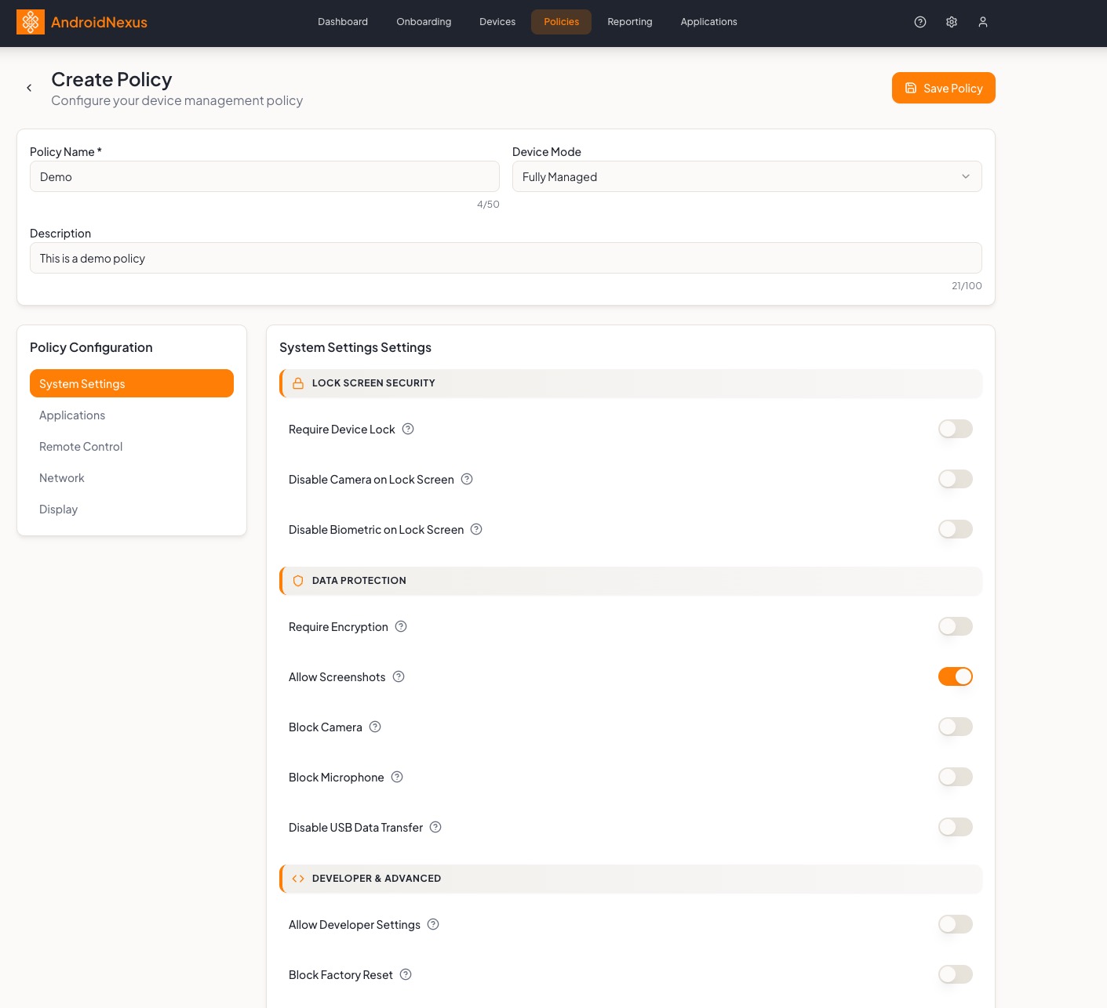Show help for Block Factory Reset
The width and height of the screenshot is (1107, 1008).
(406, 974)
